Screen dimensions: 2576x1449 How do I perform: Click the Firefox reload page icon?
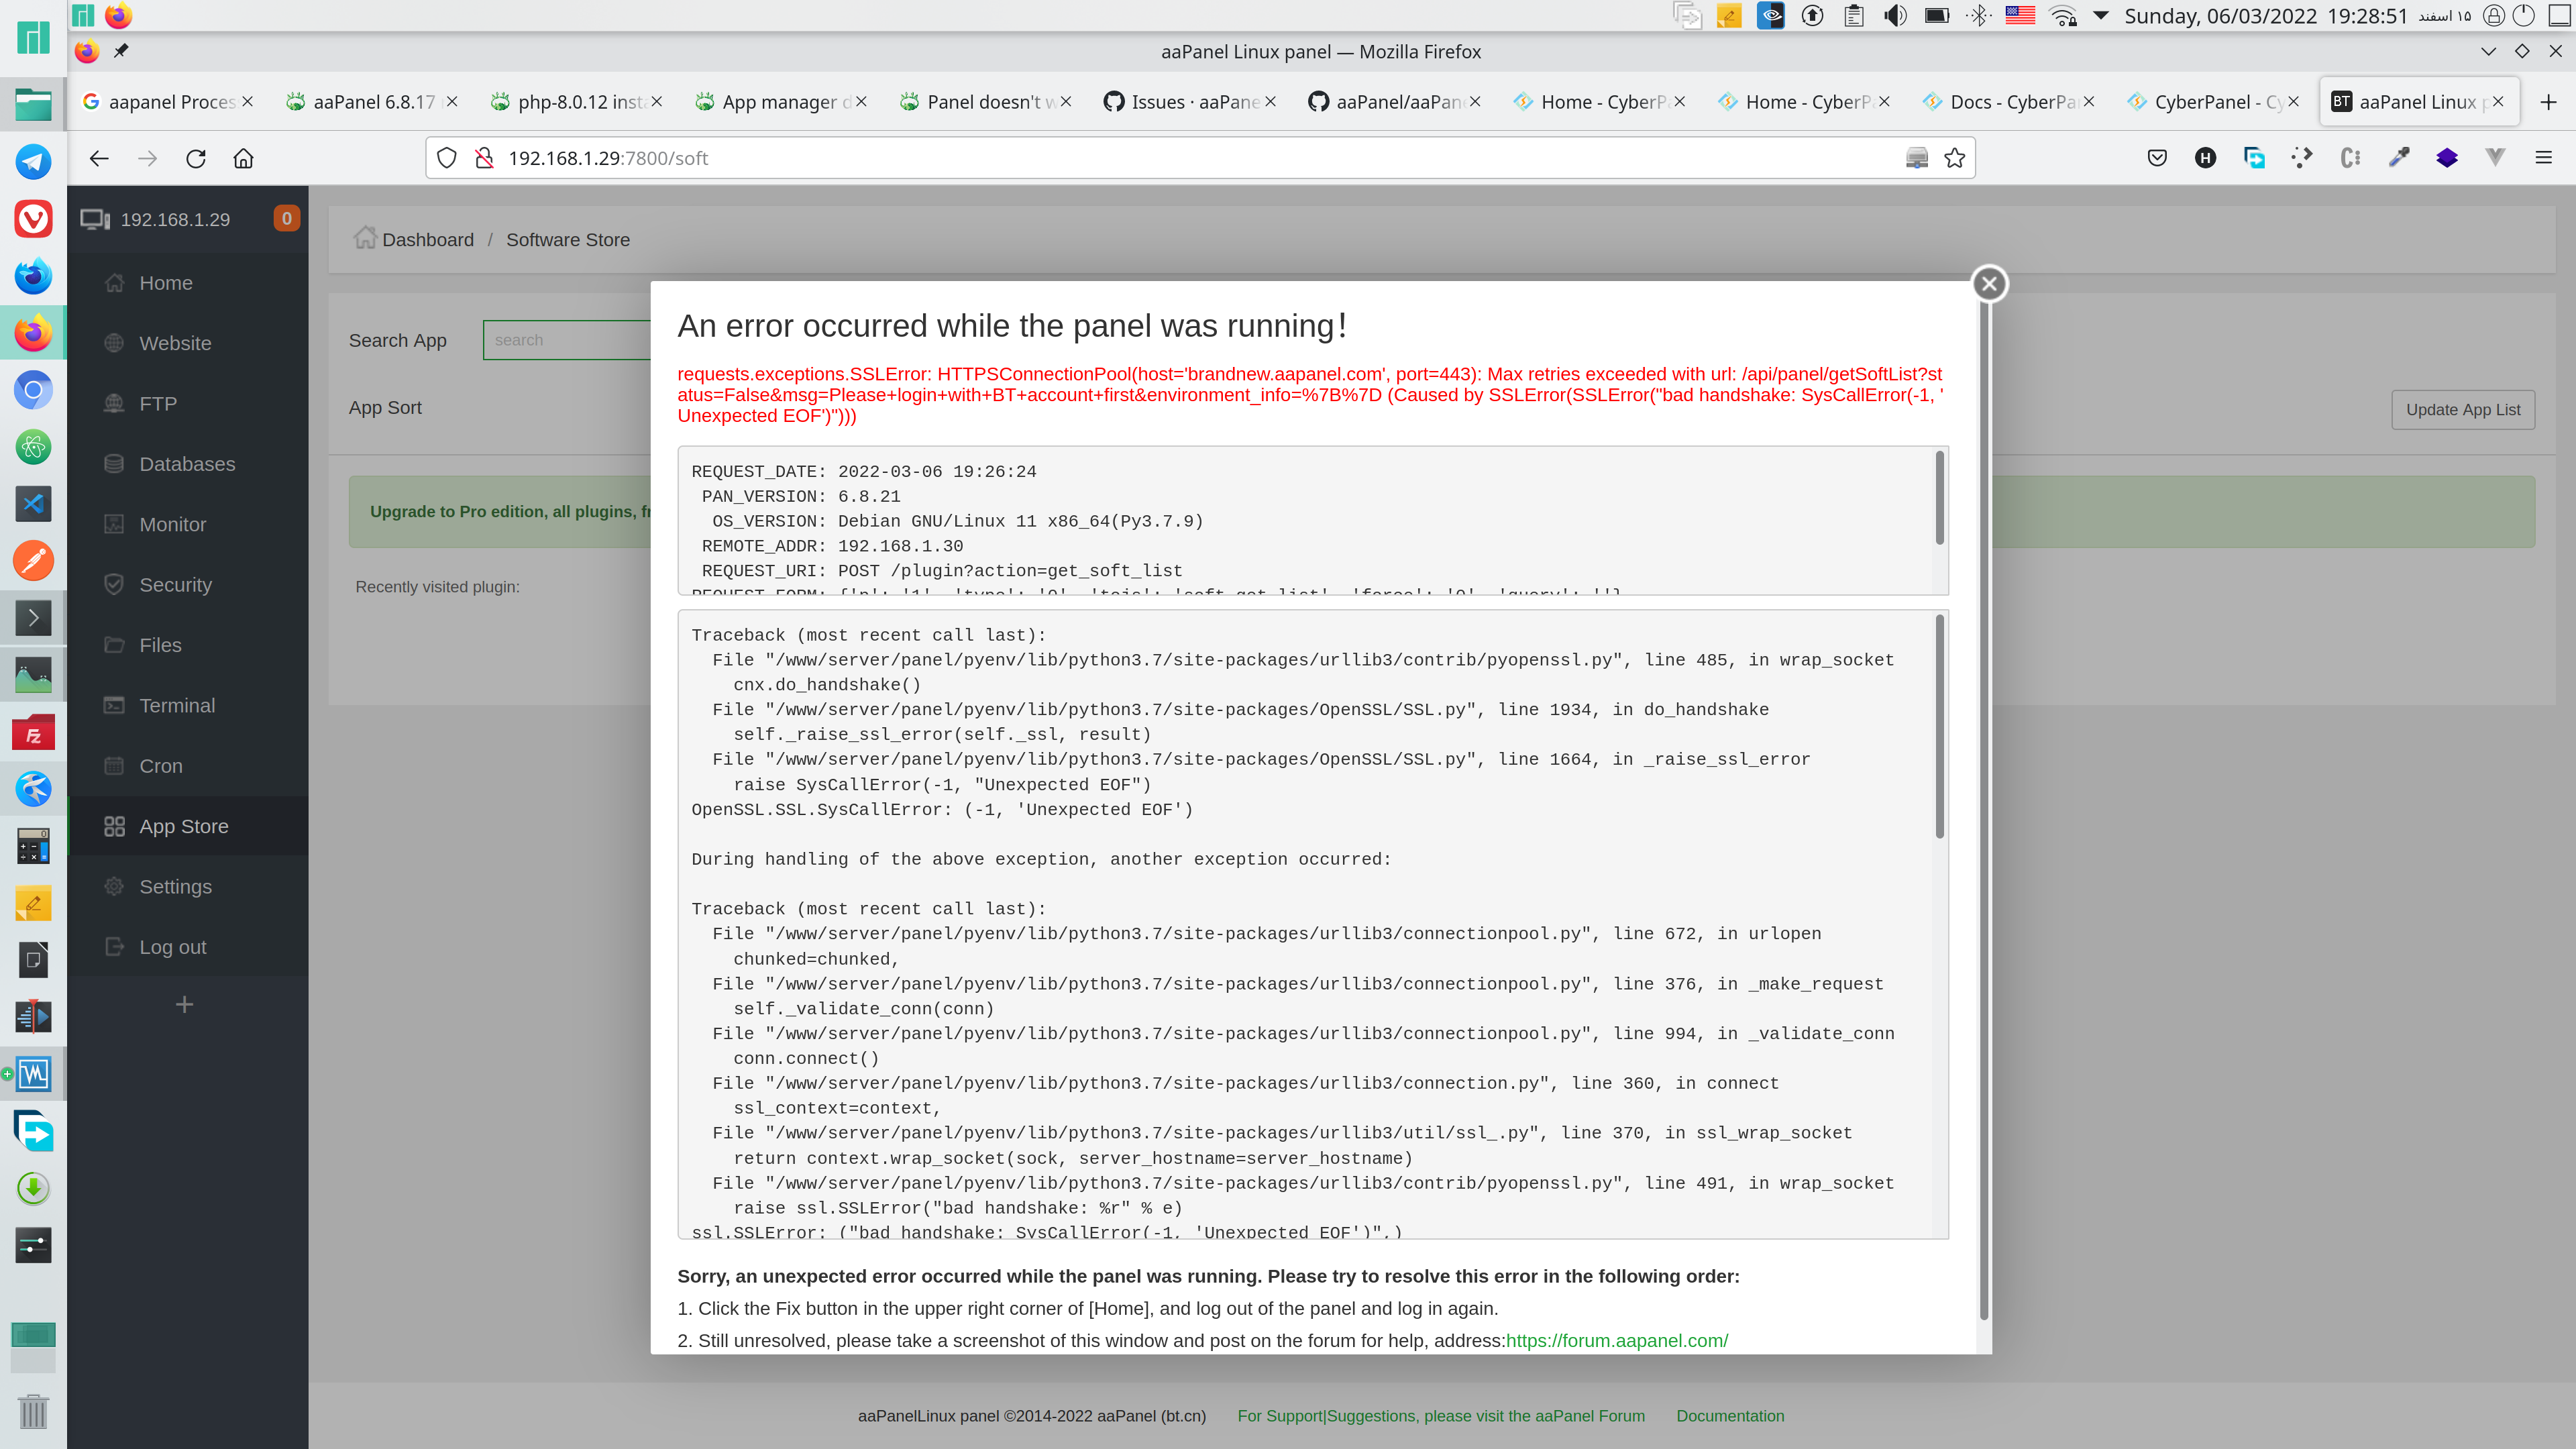[x=196, y=158]
